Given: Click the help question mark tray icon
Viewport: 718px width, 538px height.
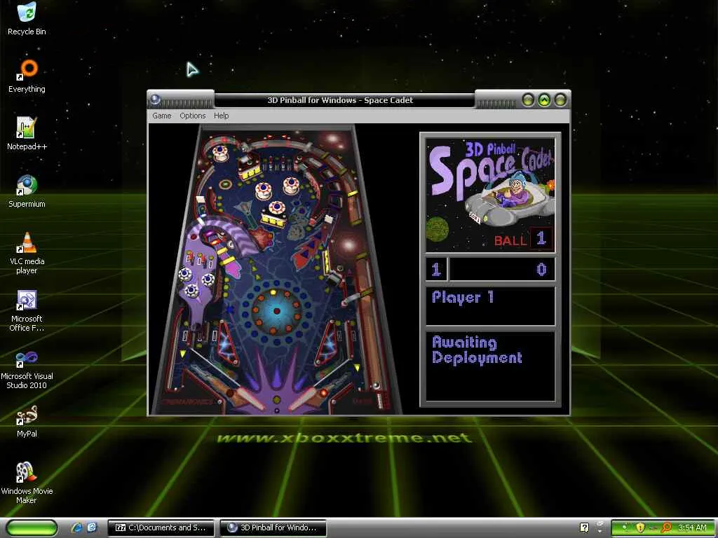Looking at the screenshot, I should [584, 527].
